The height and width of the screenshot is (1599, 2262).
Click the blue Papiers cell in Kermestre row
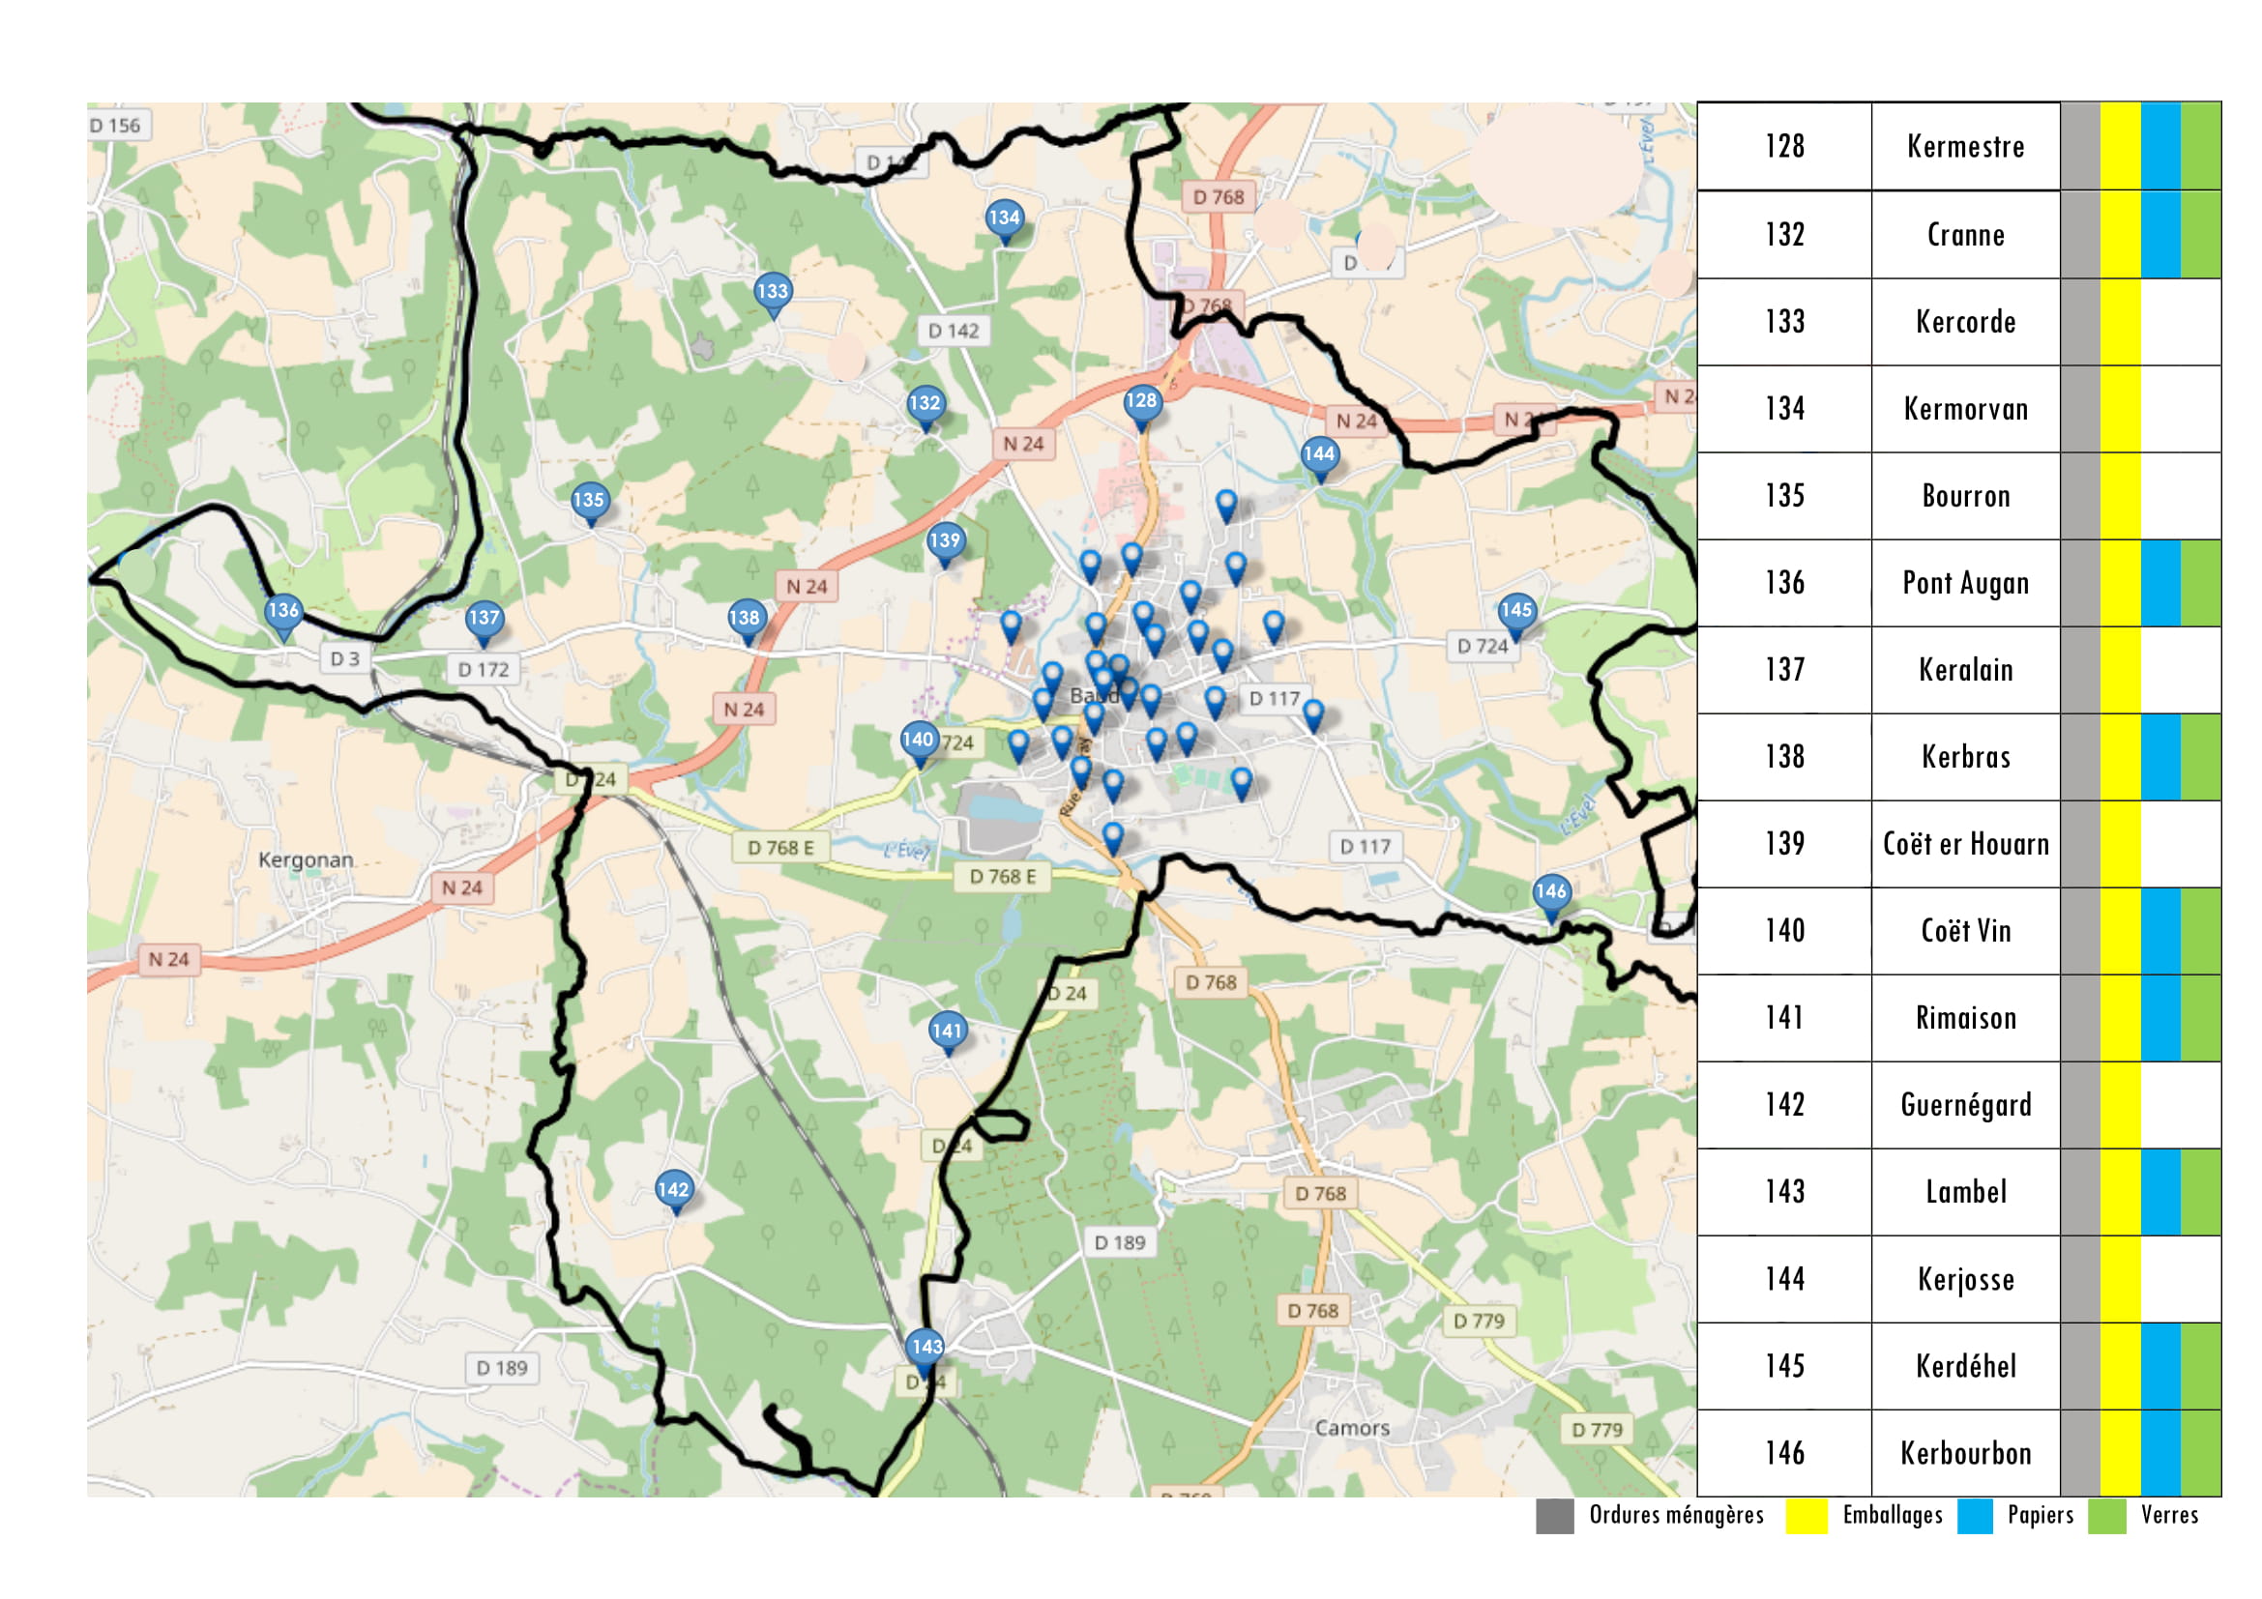click(x=2160, y=147)
